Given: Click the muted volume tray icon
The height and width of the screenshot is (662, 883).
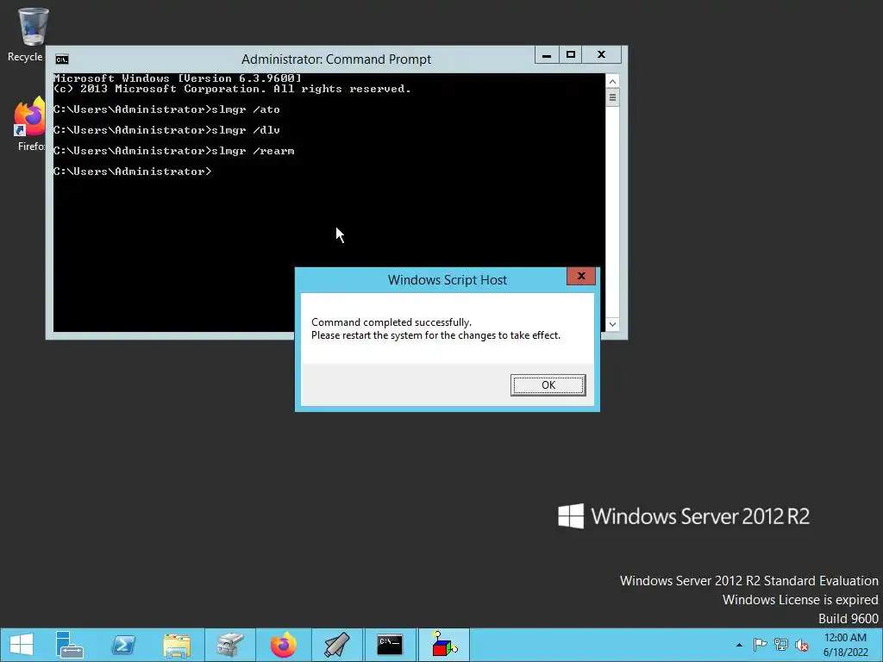Looking at the screenshot, I should tap(802, 645).
